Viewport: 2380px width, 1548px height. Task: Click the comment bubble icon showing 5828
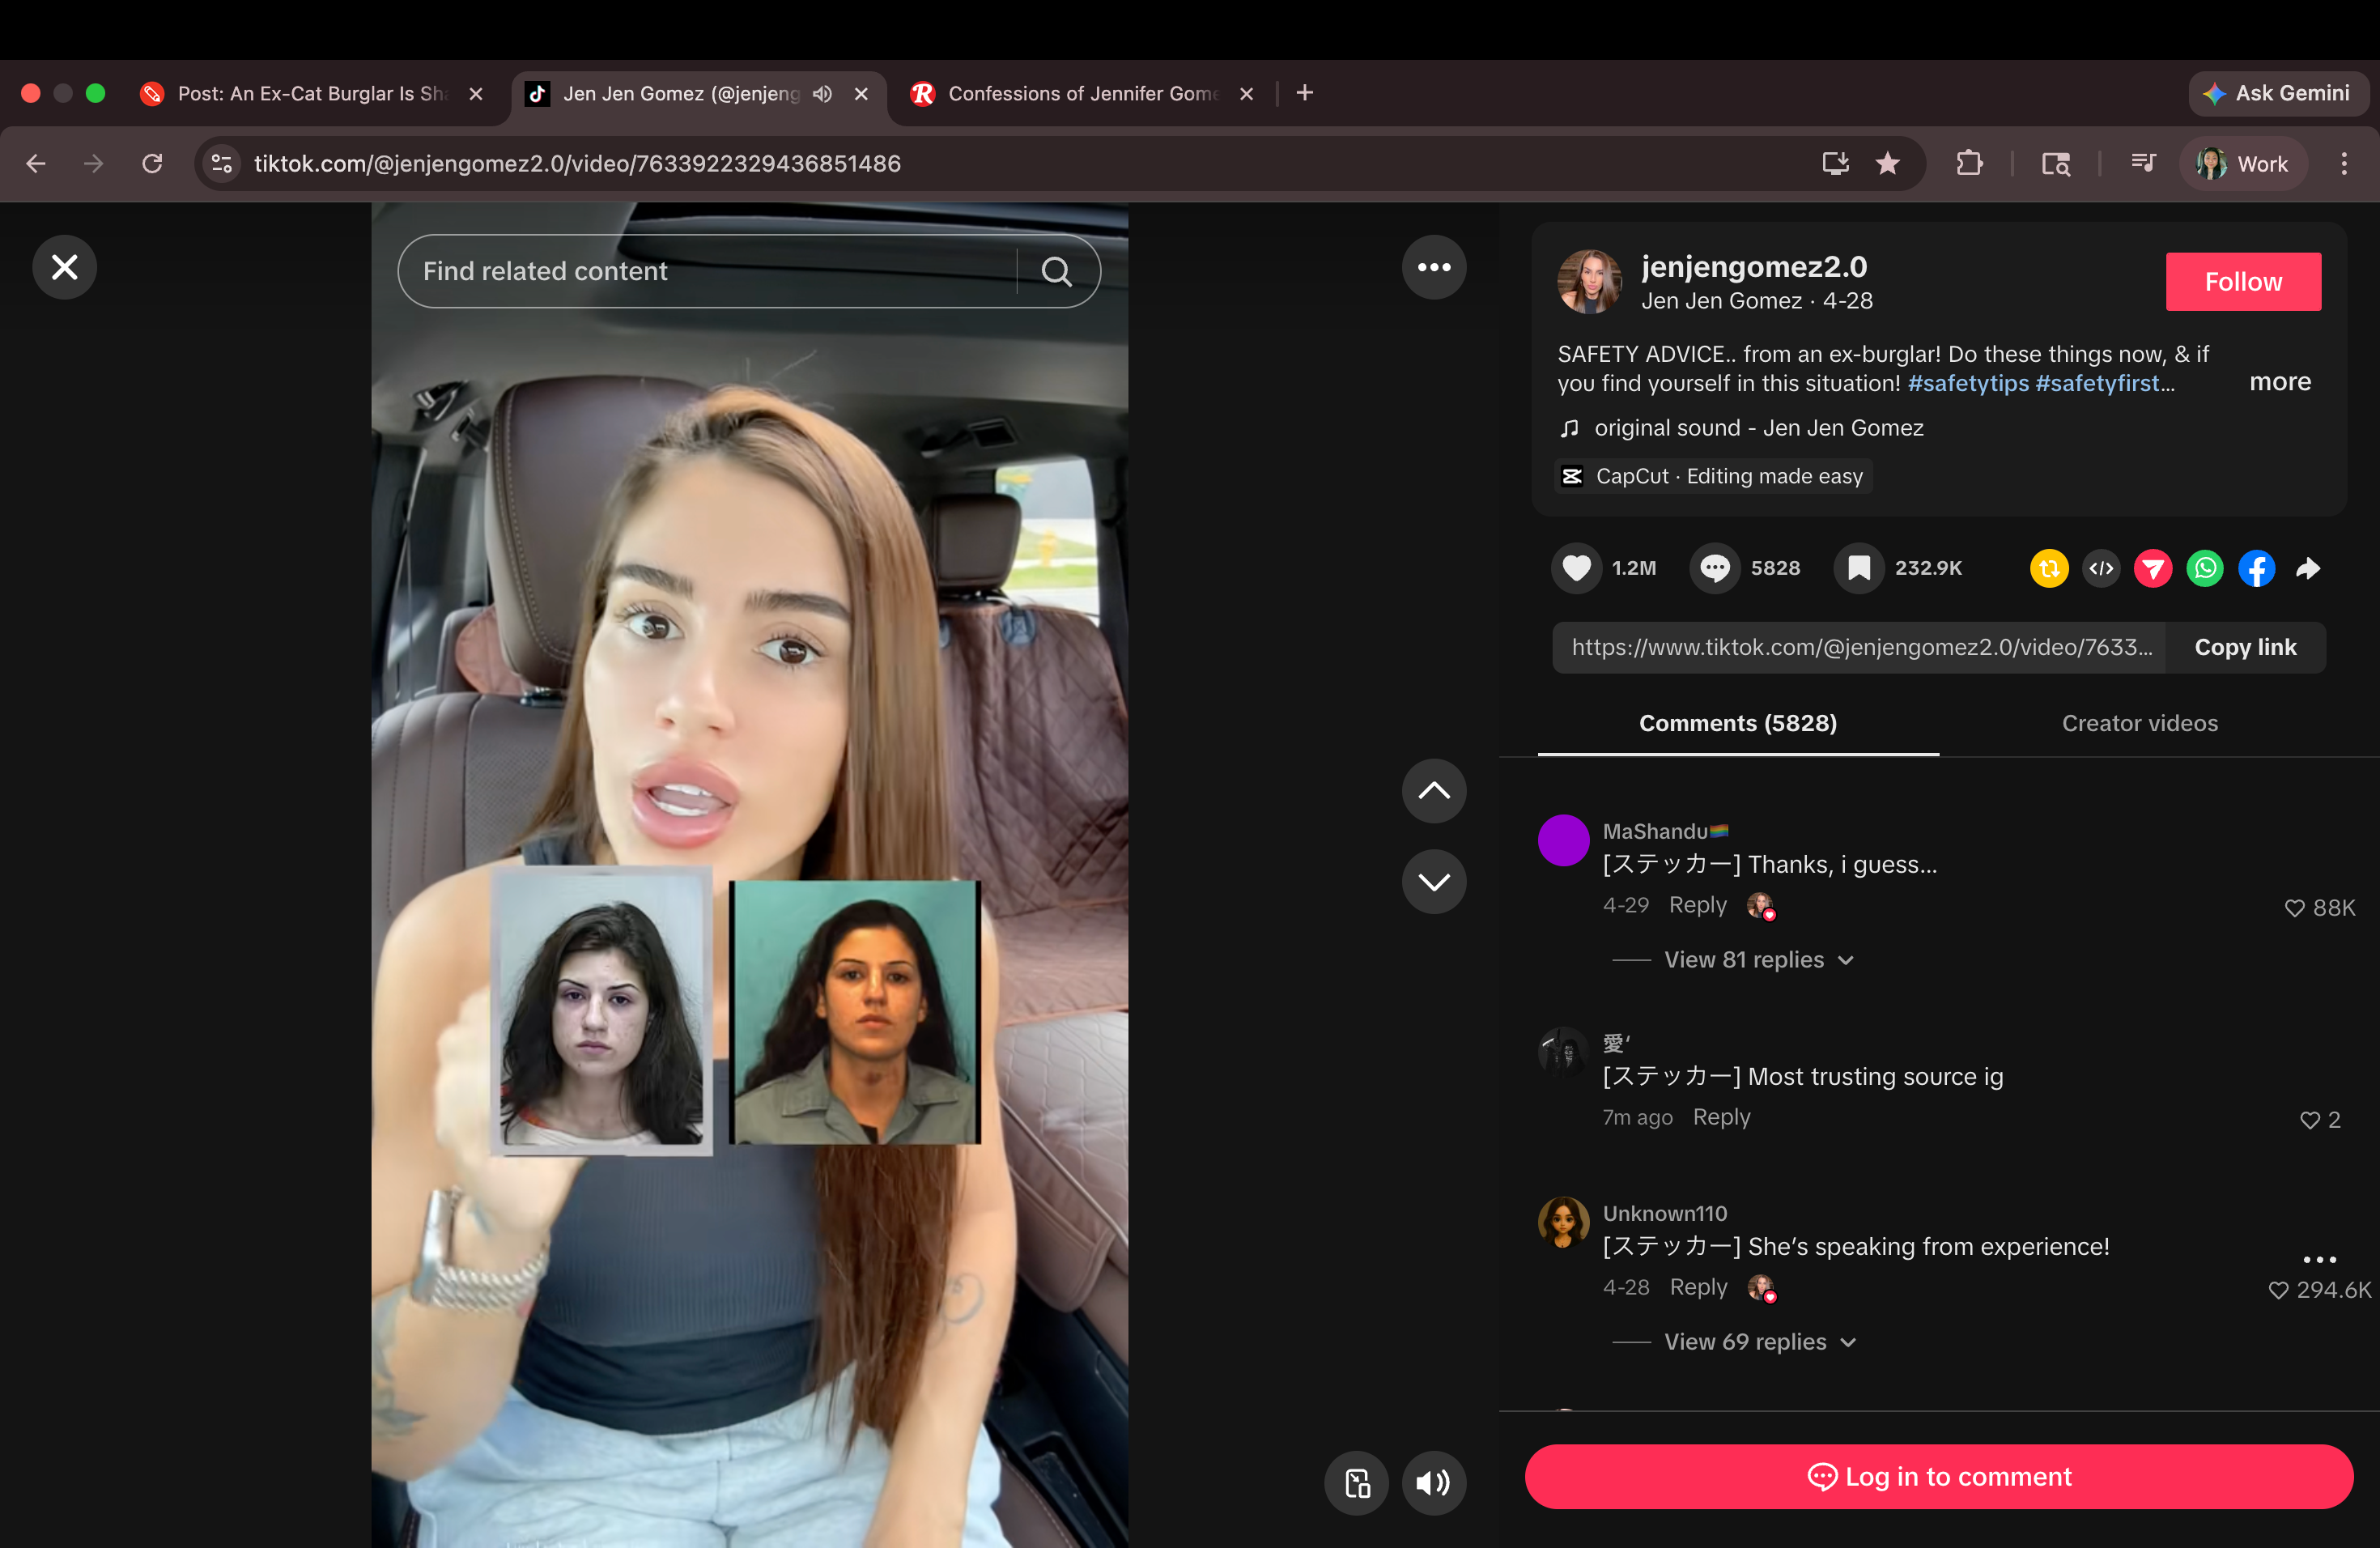tap(1715, 568)
